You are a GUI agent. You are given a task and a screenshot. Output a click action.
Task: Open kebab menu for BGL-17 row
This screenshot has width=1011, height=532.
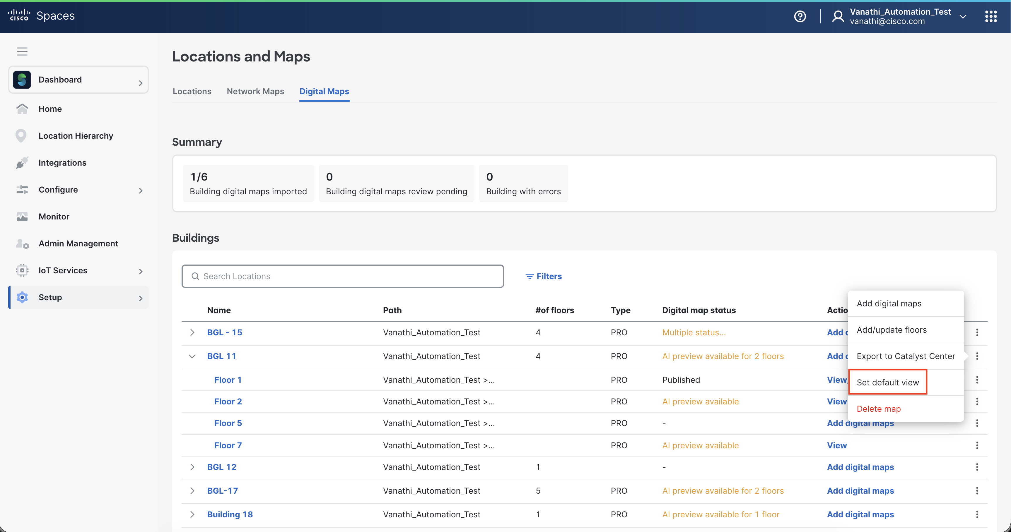[977, 490]
